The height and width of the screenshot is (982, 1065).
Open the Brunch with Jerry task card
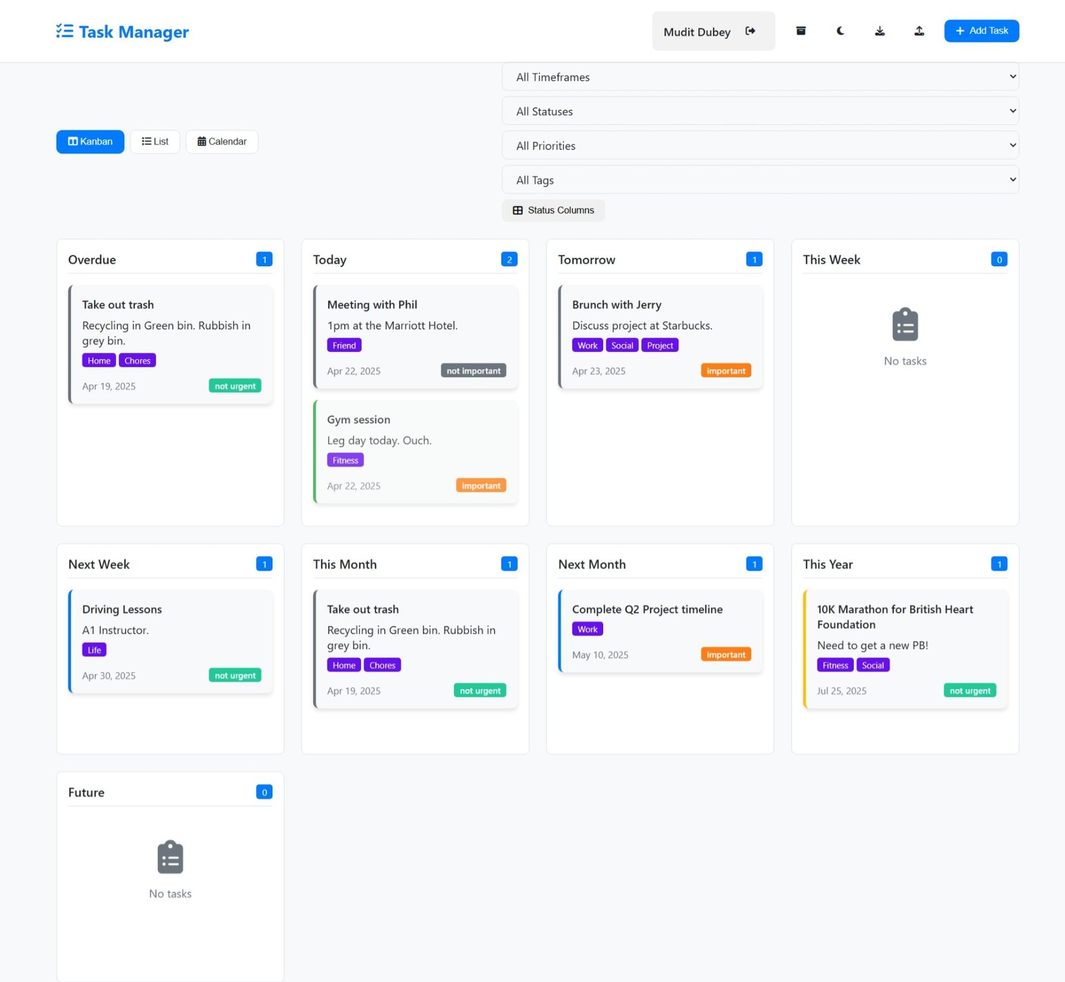(x=660, y=337)
